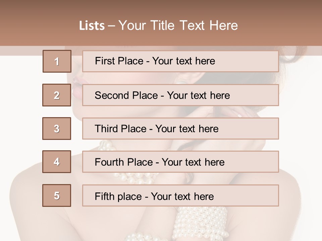Select the number 4 square
Image resolution: width=322 pixels, height=241 pixels.
(x=57, y=162)
